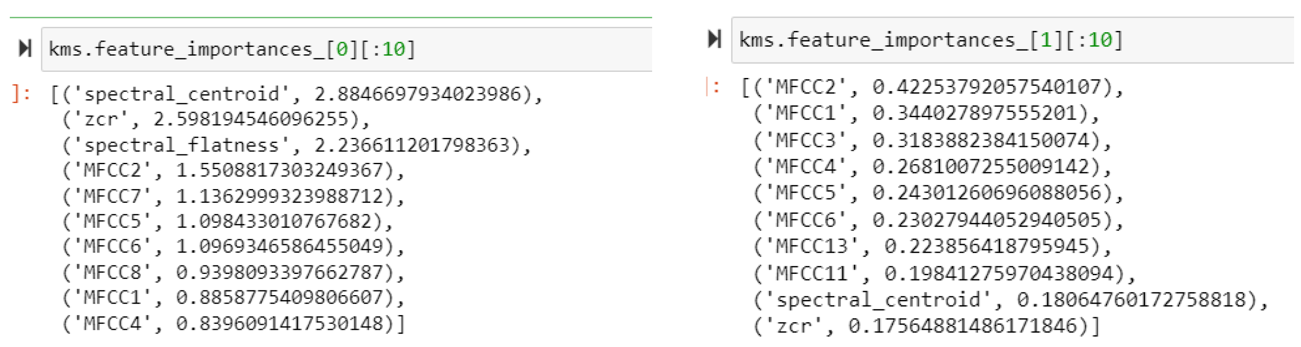The image size is (1301, 347).
Task: Click the right output prompt marker
Action: click(713, 87)
